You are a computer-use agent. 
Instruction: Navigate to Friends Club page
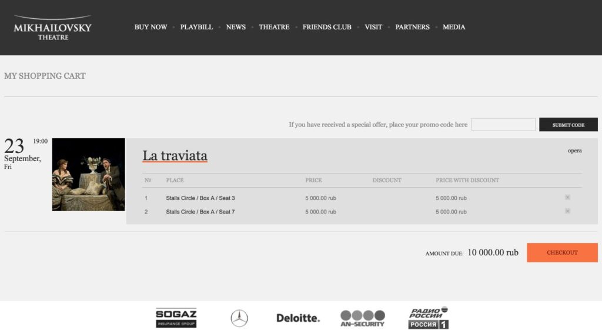click(x=327, y=27)
